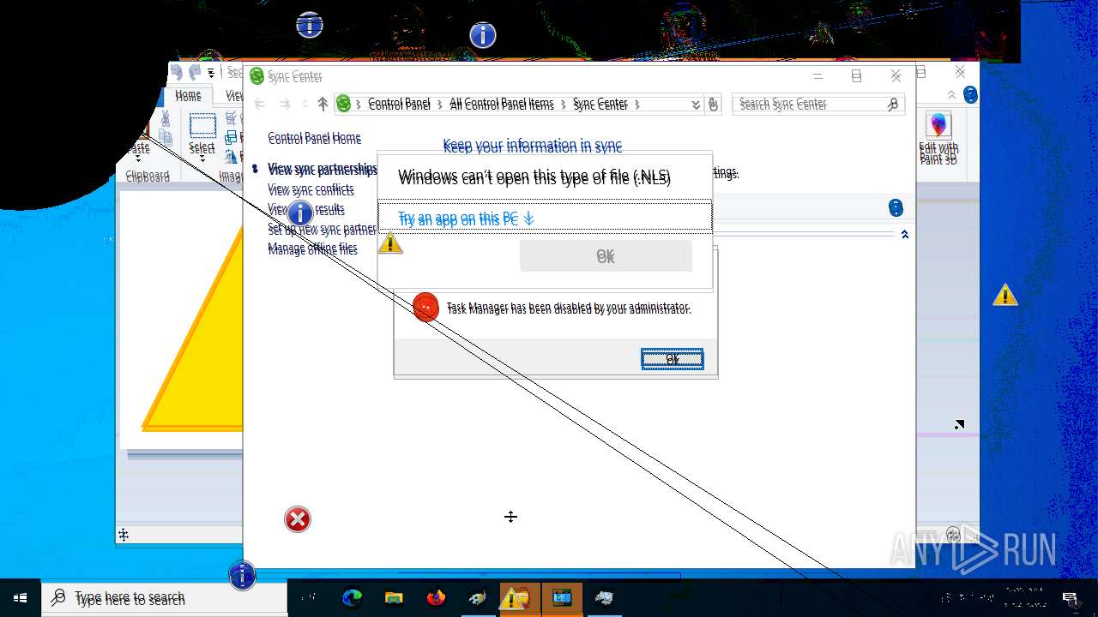
Task: Expand the chevron after Control Panel breadcrumb
Action: (x=440, y=104)
